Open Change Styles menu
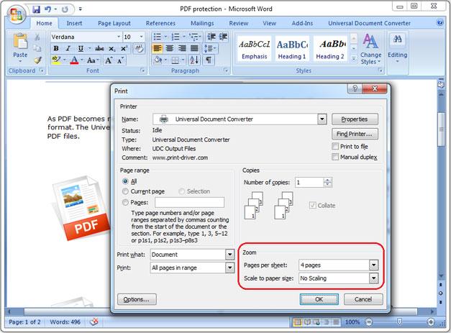 (370, 49)
